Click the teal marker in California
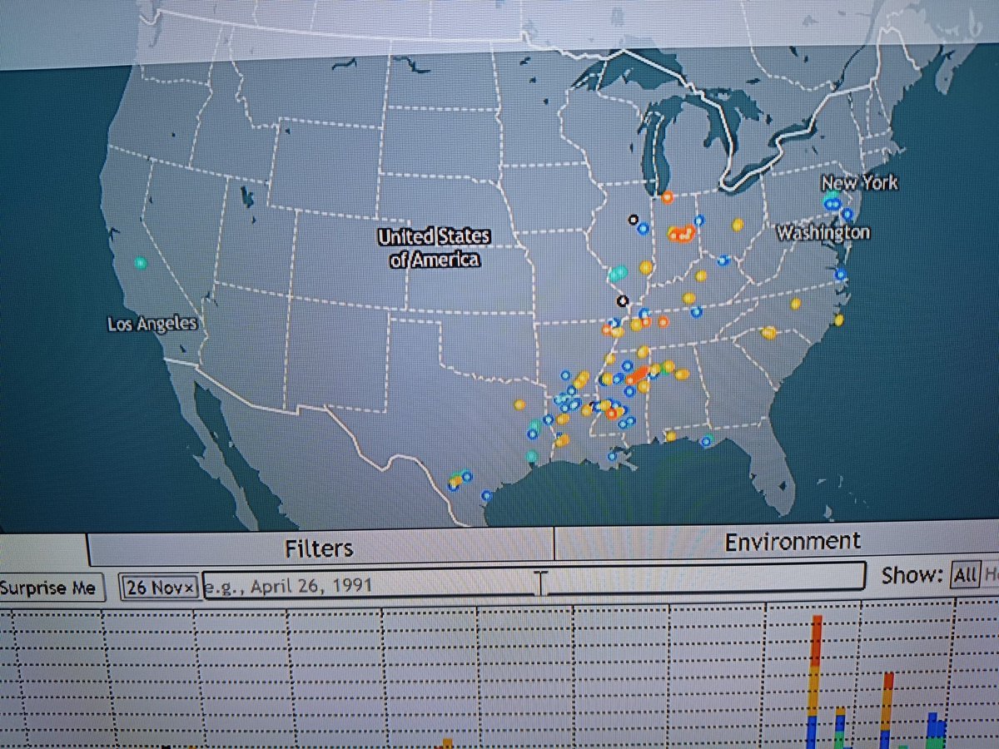The height and width of the screenshot is (749, 999). (x=141, y=263)
